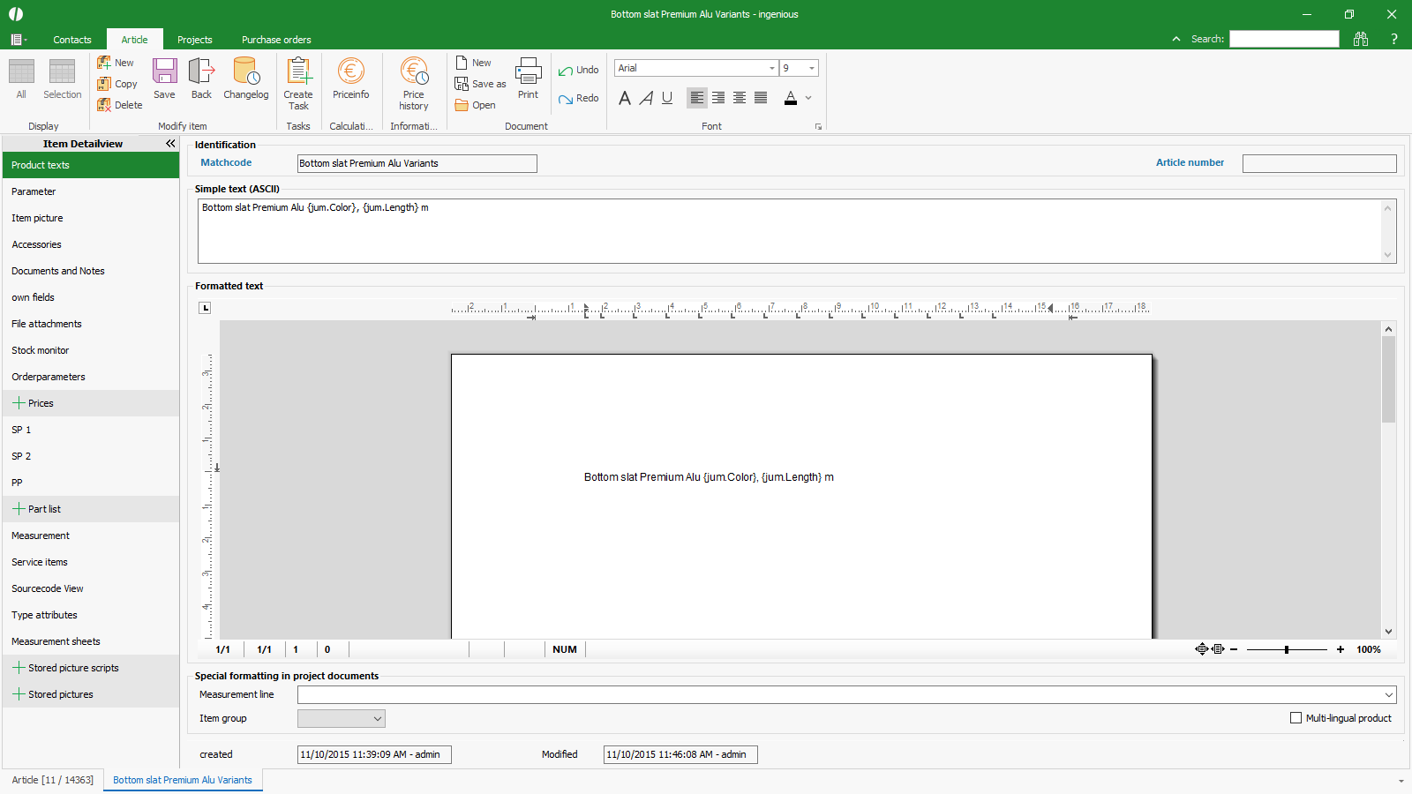
Task: Delete the current item
Action: point(119,105)
